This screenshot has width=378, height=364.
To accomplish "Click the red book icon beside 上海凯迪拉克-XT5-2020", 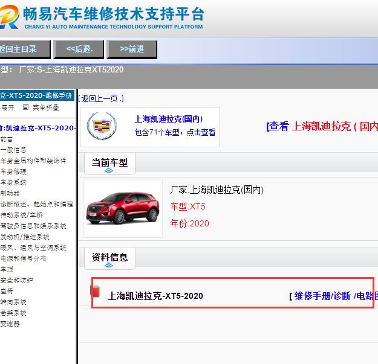I will click(95, 291).
